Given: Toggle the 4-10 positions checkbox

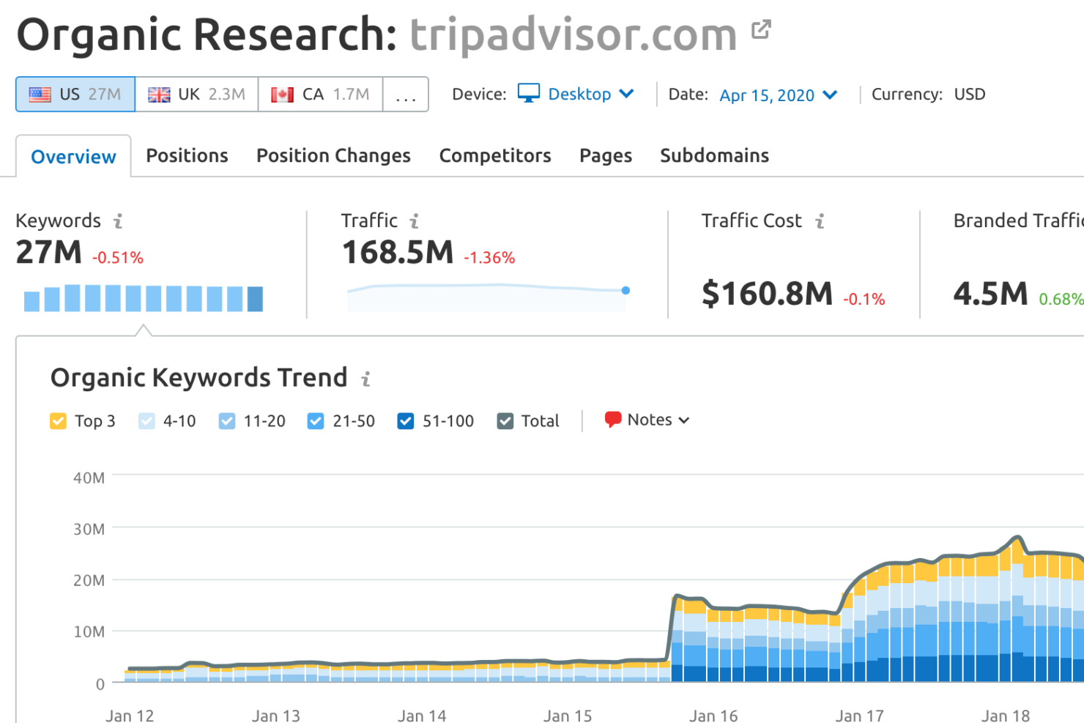Looking at the screenshot, I should [x=146, y=421].
